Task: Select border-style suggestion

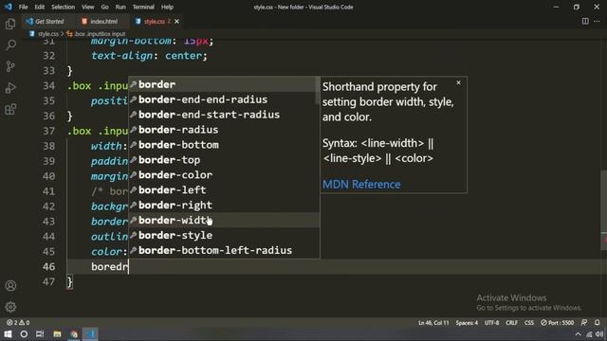Action: pos(224,235)
